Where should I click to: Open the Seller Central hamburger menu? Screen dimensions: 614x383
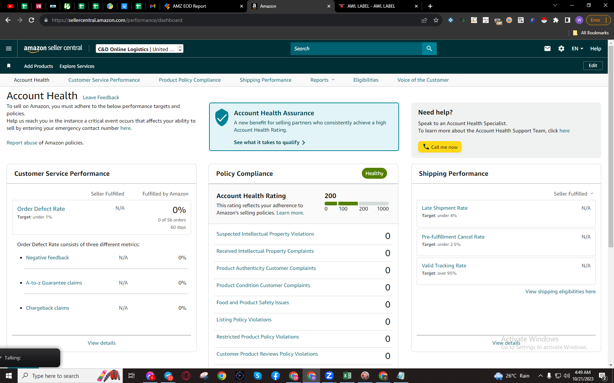coord(9,49)
